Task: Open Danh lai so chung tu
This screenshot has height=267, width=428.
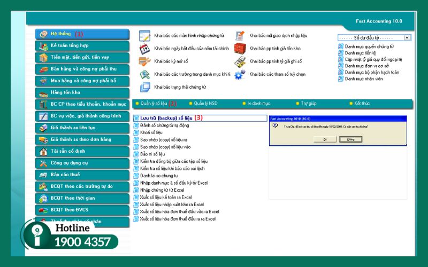Action: [159, 176]
